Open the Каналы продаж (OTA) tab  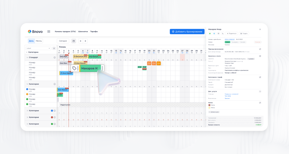(x=65, y=31)
